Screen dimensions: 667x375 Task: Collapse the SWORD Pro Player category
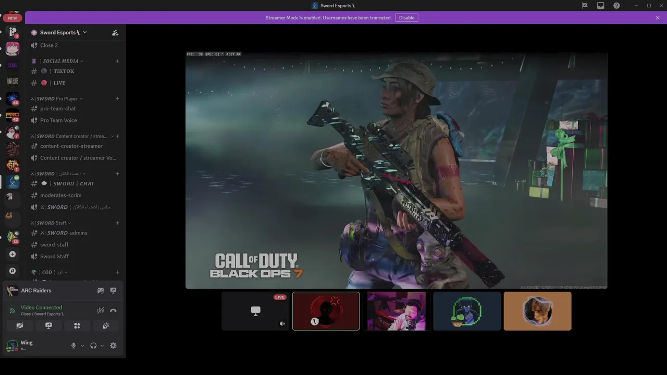coord(56,98)
